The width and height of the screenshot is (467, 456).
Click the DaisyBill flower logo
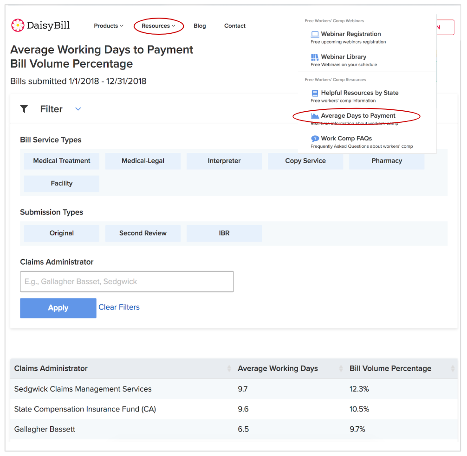pos(17,25)
